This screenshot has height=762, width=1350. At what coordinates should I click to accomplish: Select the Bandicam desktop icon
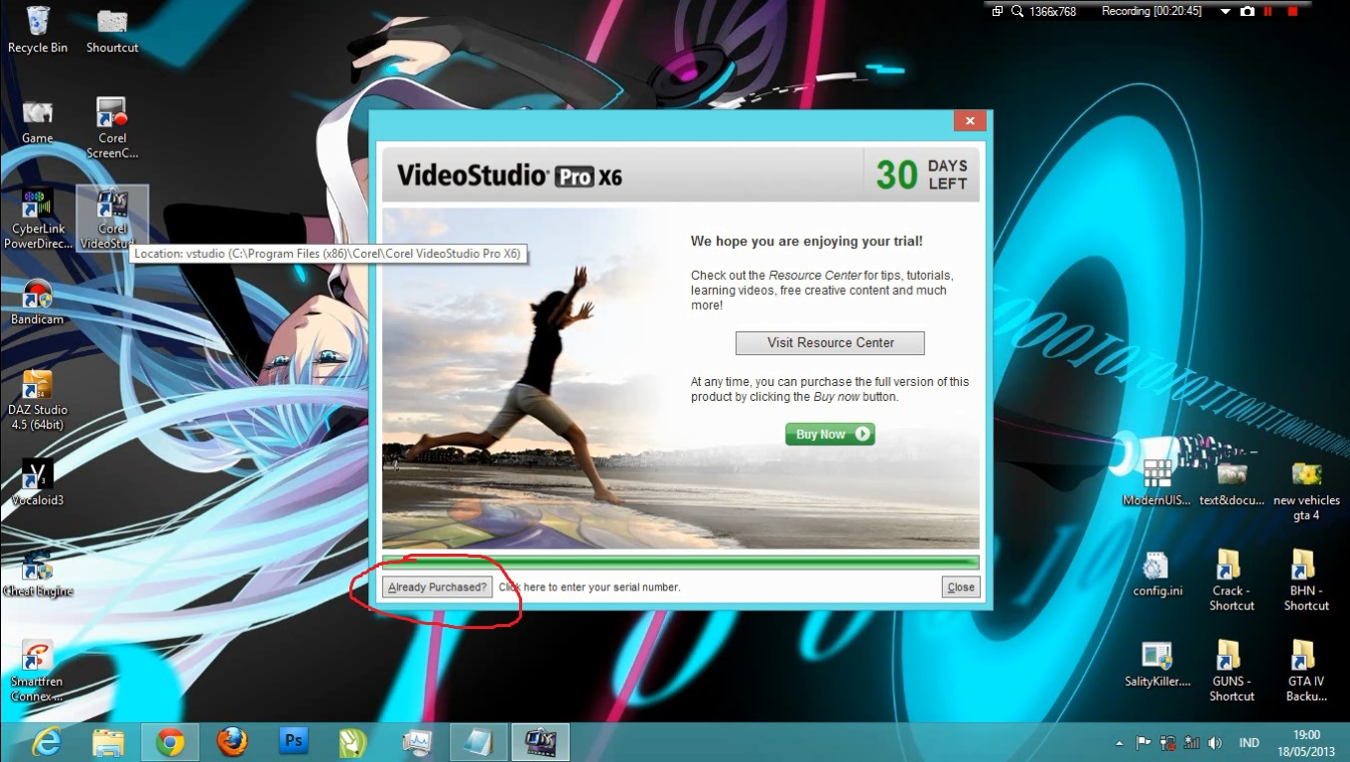point(38,303)
